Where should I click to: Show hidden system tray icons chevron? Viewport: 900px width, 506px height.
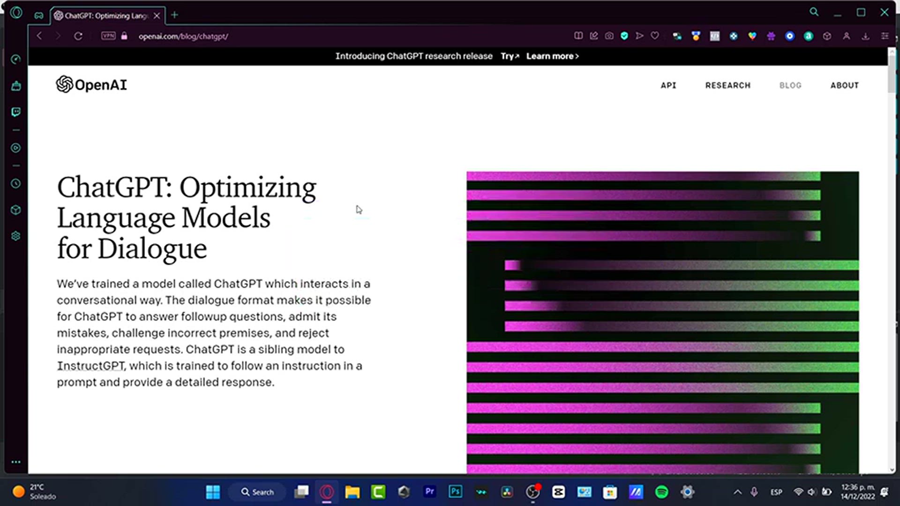737,492
